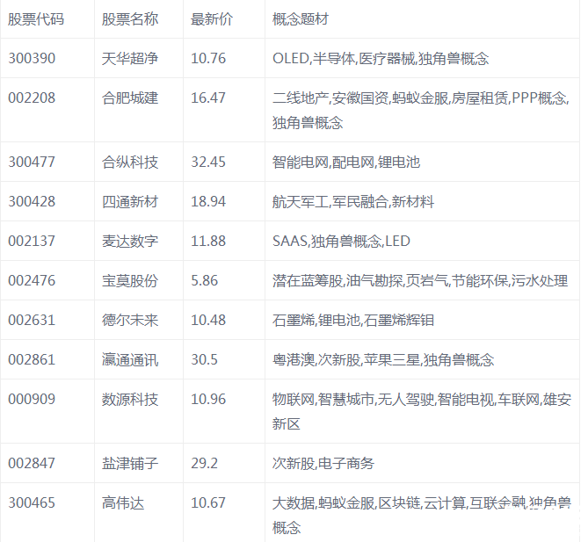Viewport: 588px width, 542px height.
Task: Click price 30.5
Action: pos(205,360)
